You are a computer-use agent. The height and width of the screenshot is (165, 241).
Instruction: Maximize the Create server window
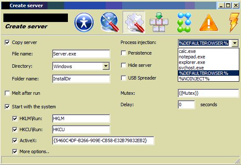pos(228,5)
